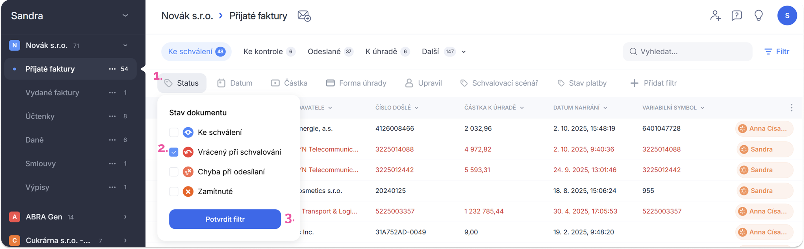Click the lightbulb tips icon
This screenshot has width=804, height=249.
click(759, 15)
